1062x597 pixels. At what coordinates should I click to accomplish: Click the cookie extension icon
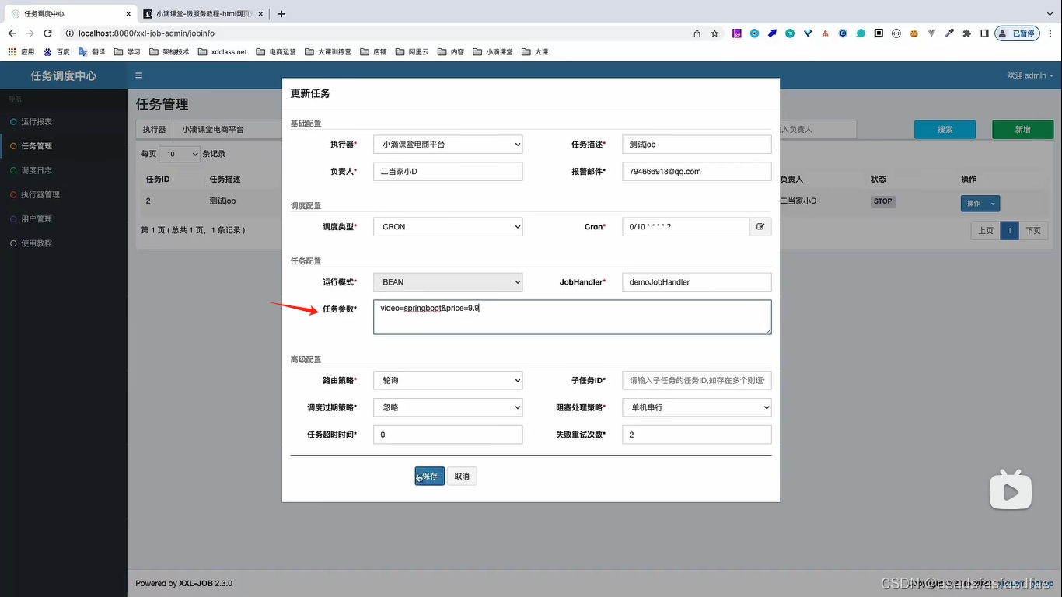coord(914,33)
